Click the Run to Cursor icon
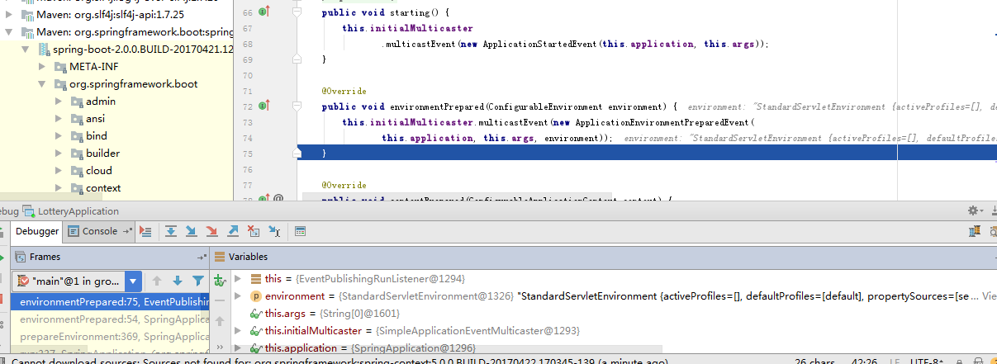The height and width of the screenshot is (364, 997). pyautogui.click(x=274, y=232)
